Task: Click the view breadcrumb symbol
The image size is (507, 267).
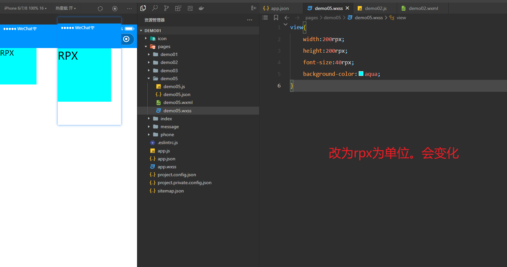Action: pos(401,18)
